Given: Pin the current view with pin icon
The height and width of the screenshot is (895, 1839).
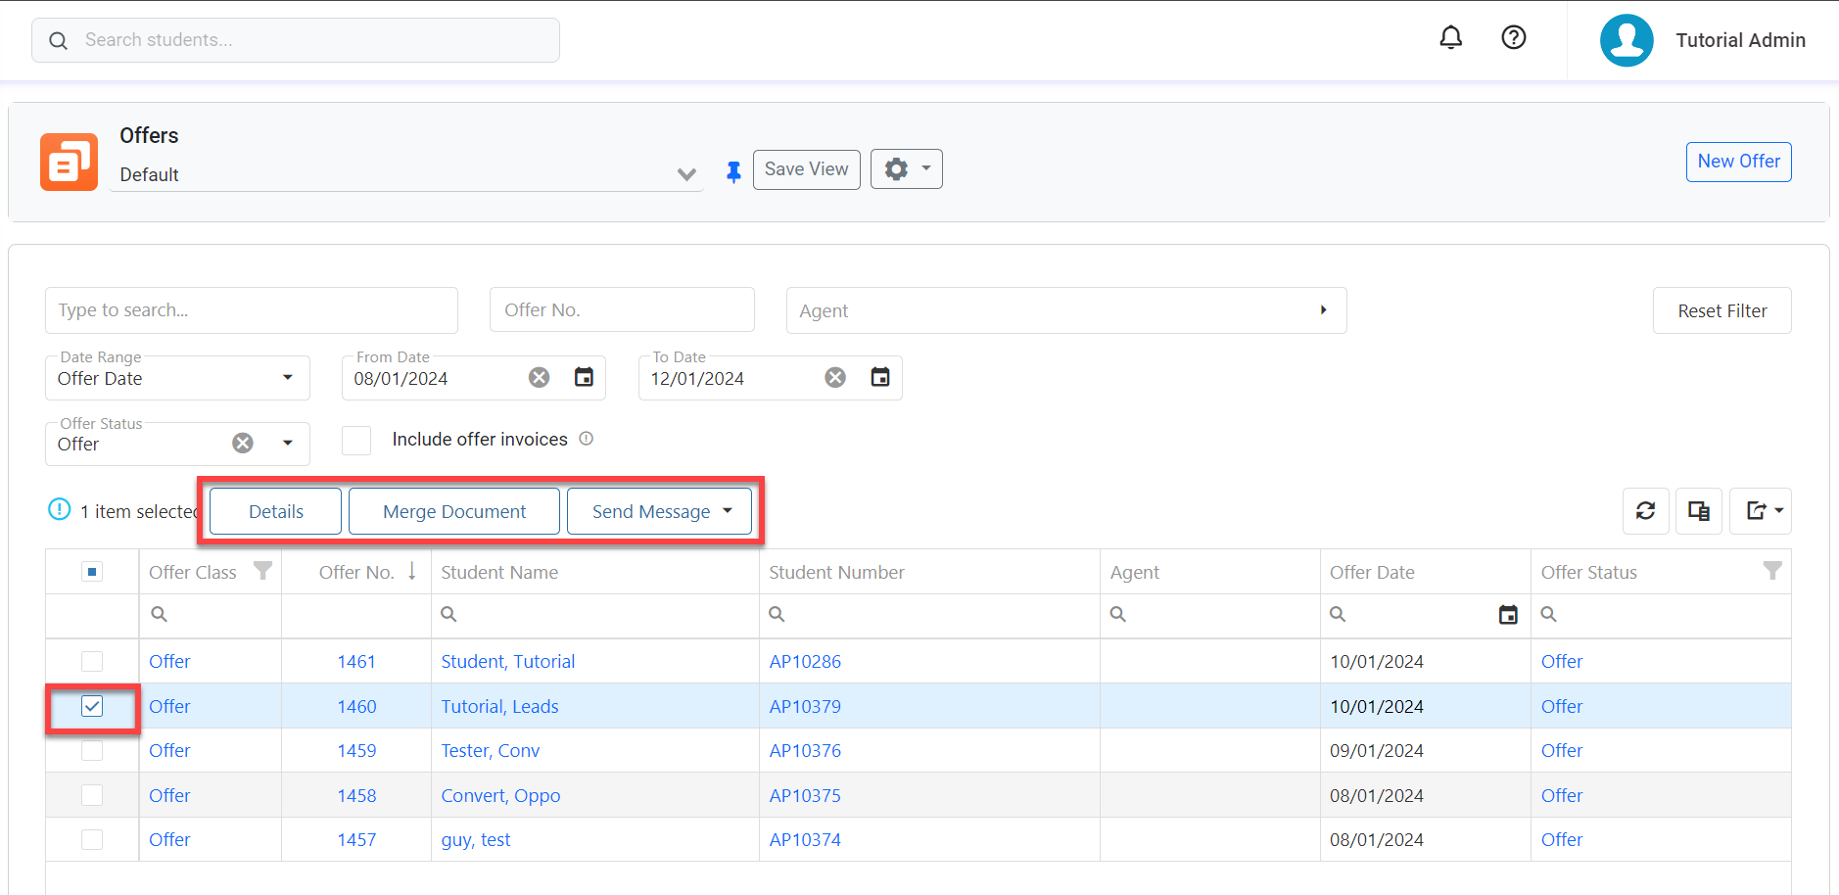Looking at the screenshot, I should click(x=733, y=172).
